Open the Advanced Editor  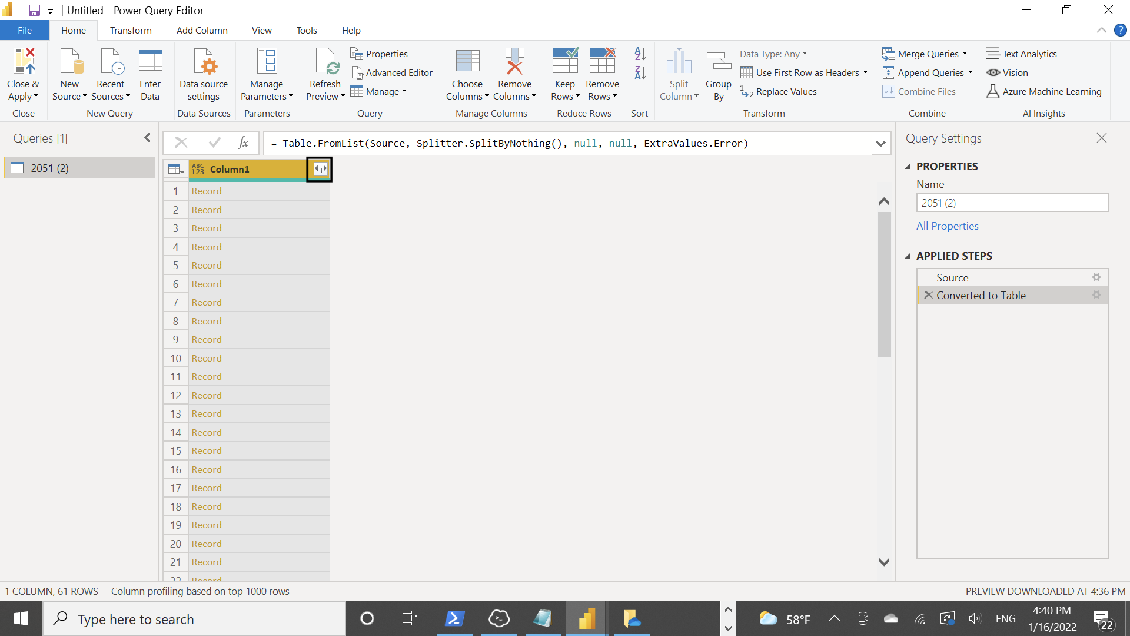[x=392, y=72]
